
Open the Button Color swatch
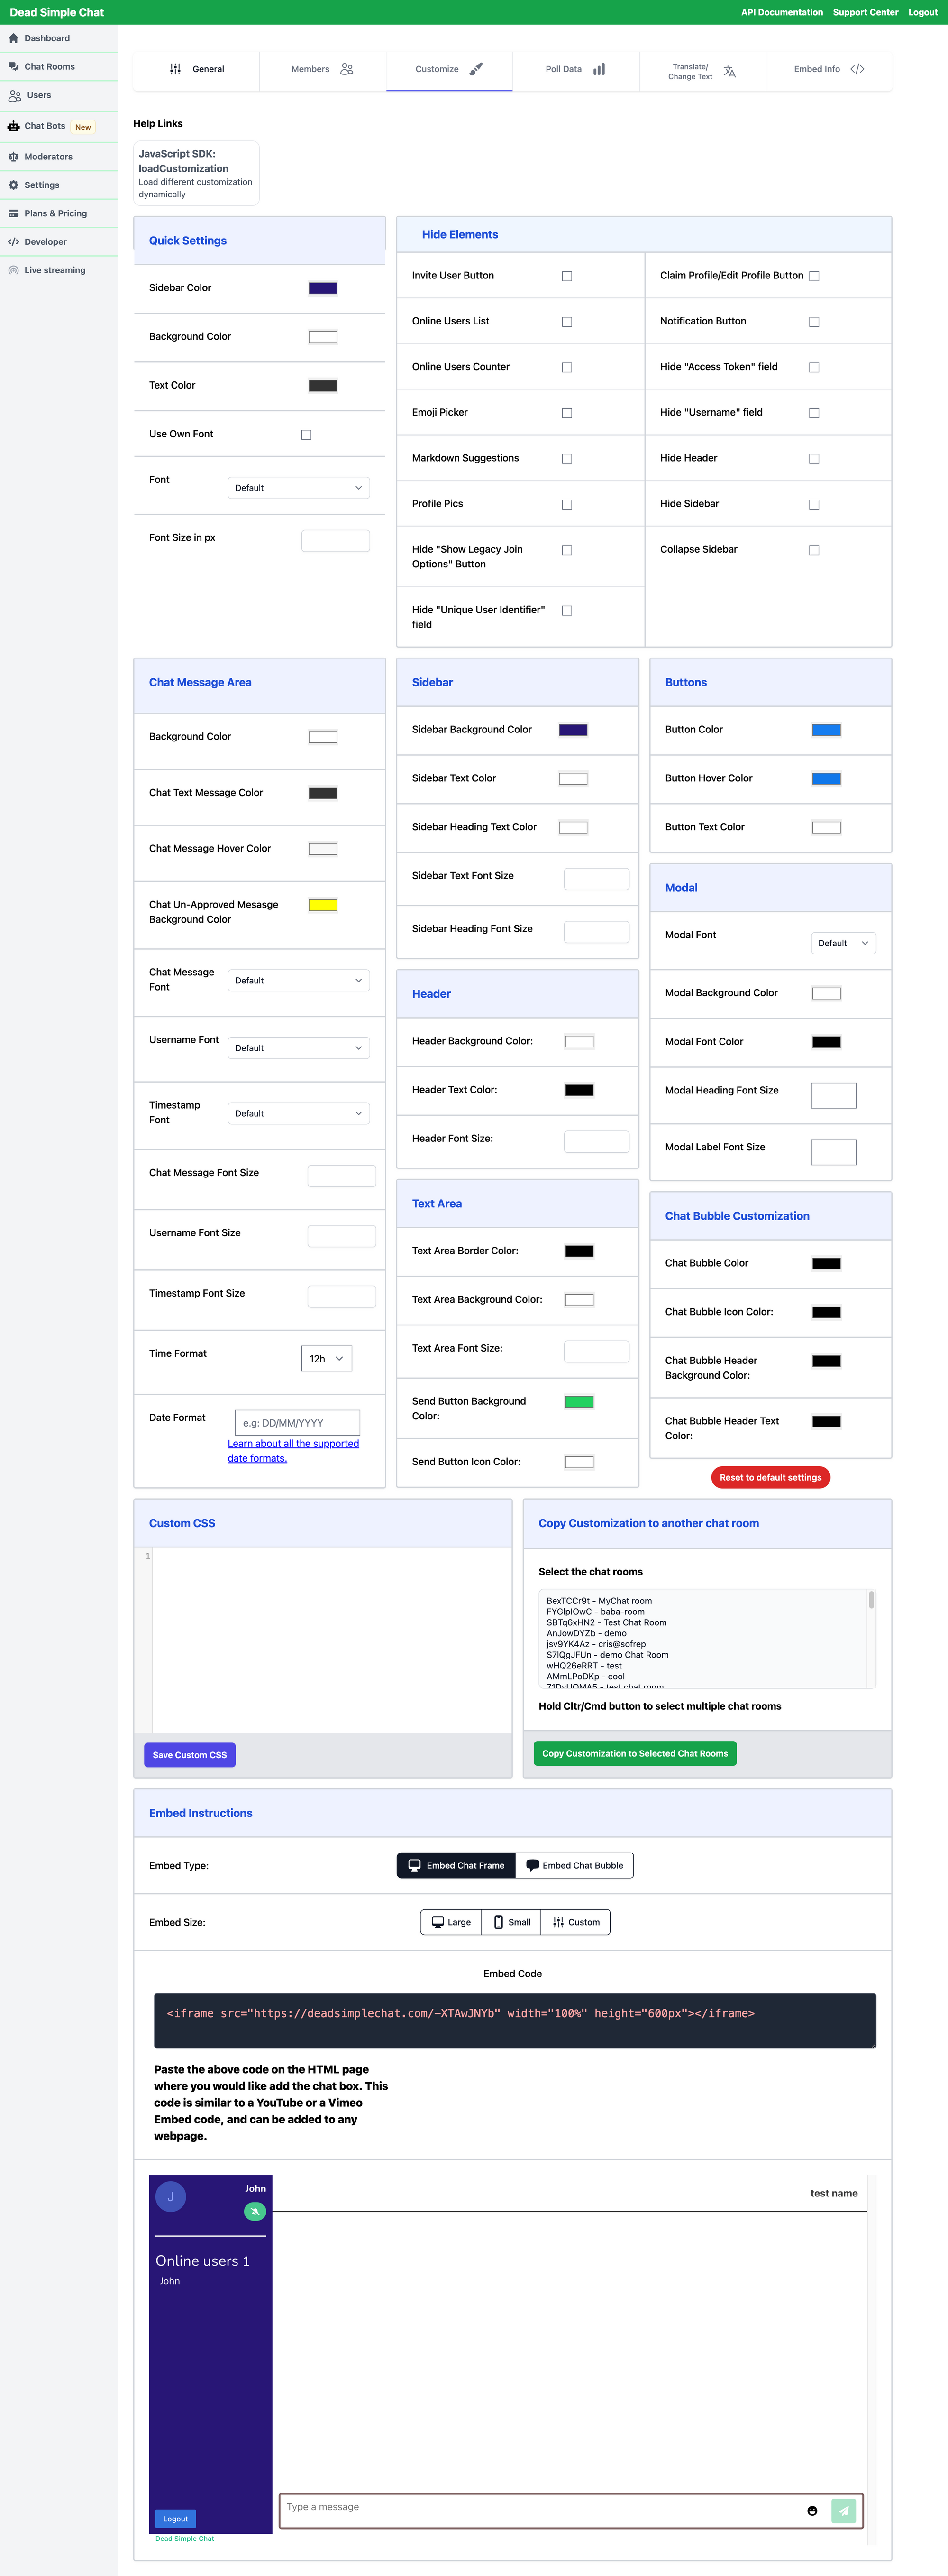[x=826, y=730]
